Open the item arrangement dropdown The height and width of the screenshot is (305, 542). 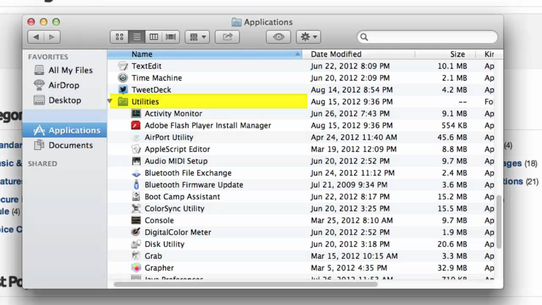tap(197, 37)
